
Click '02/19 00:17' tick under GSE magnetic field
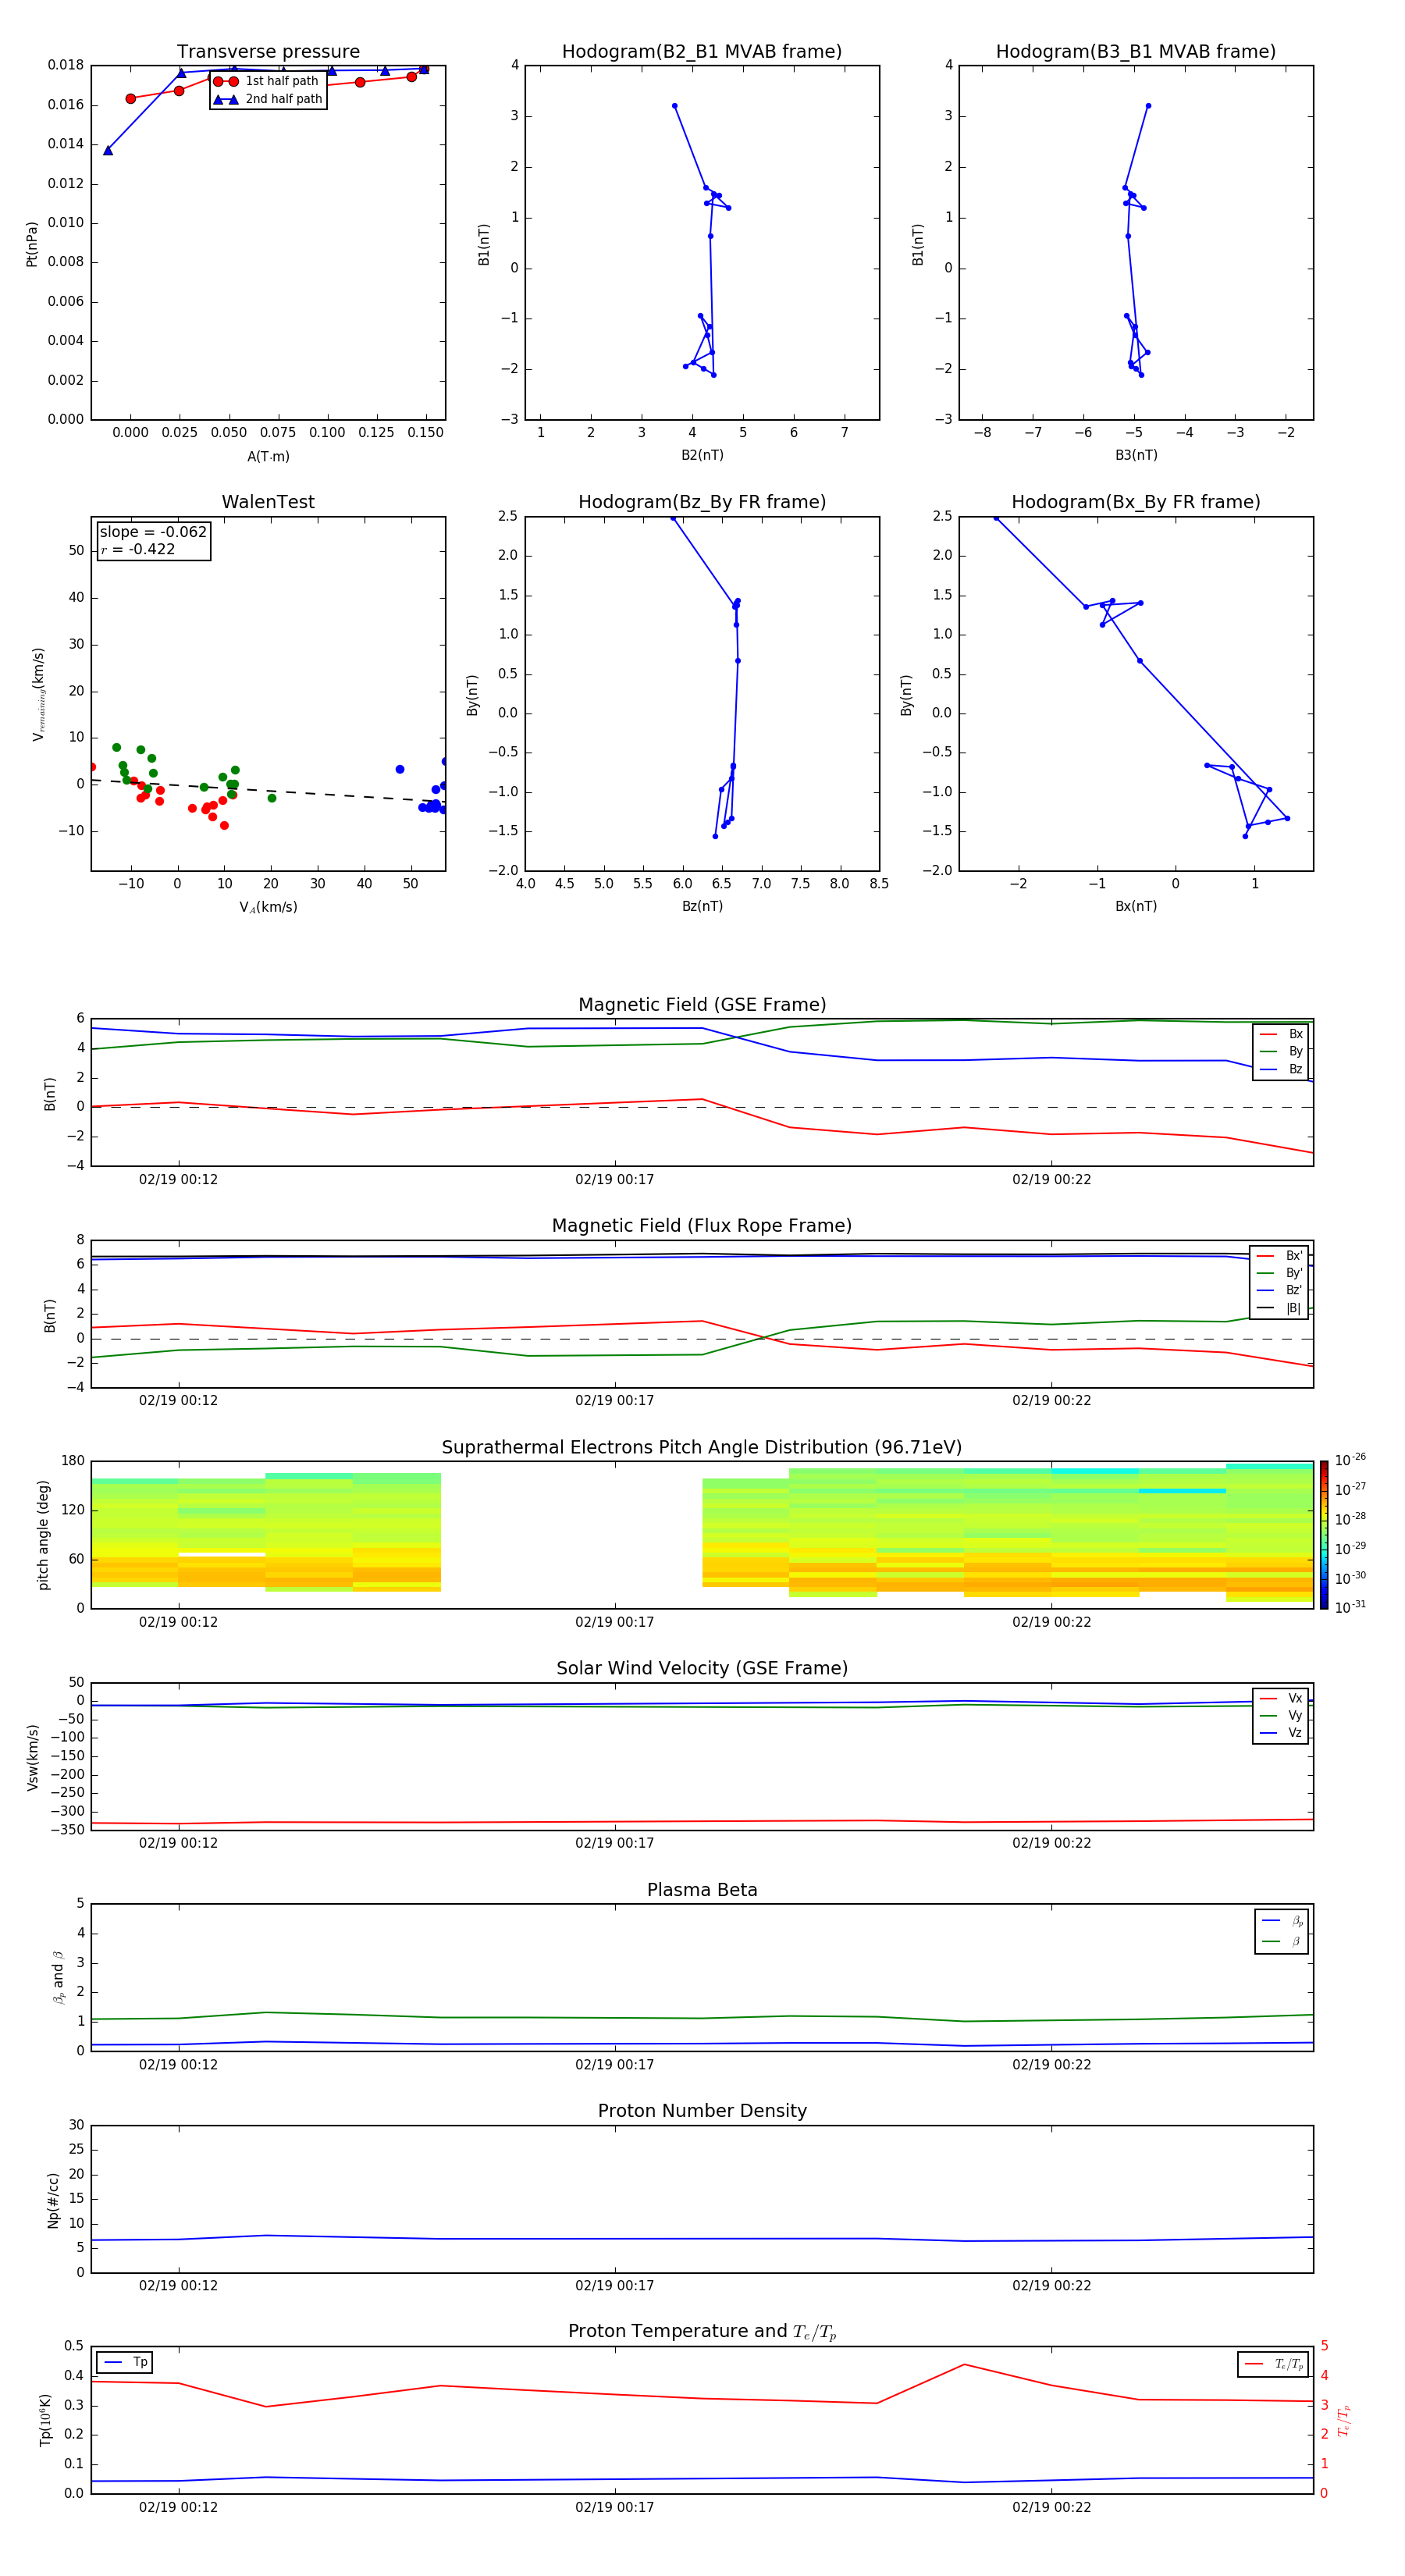pyautogui.click(x=614, y=1180)
